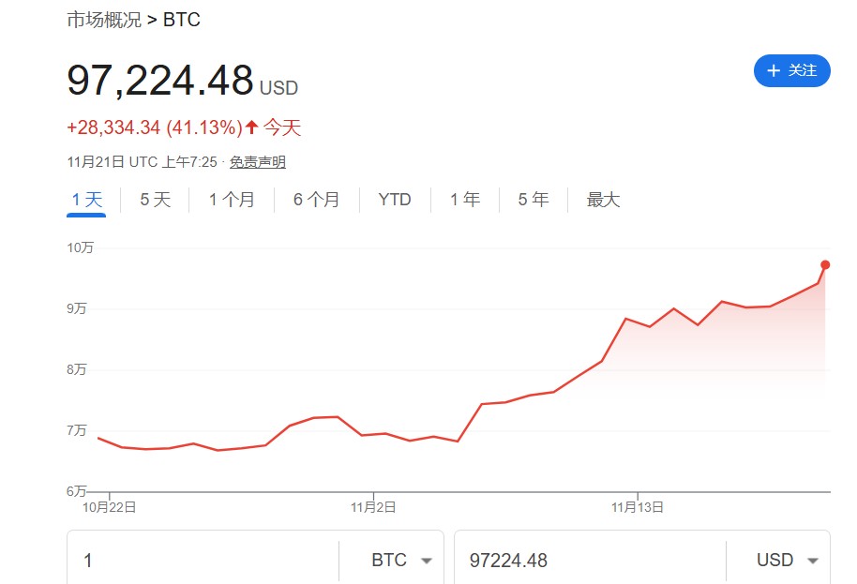Click the USD value field showing 97224.48
This screenshot has height=584, width=857.
pos(591,561)
